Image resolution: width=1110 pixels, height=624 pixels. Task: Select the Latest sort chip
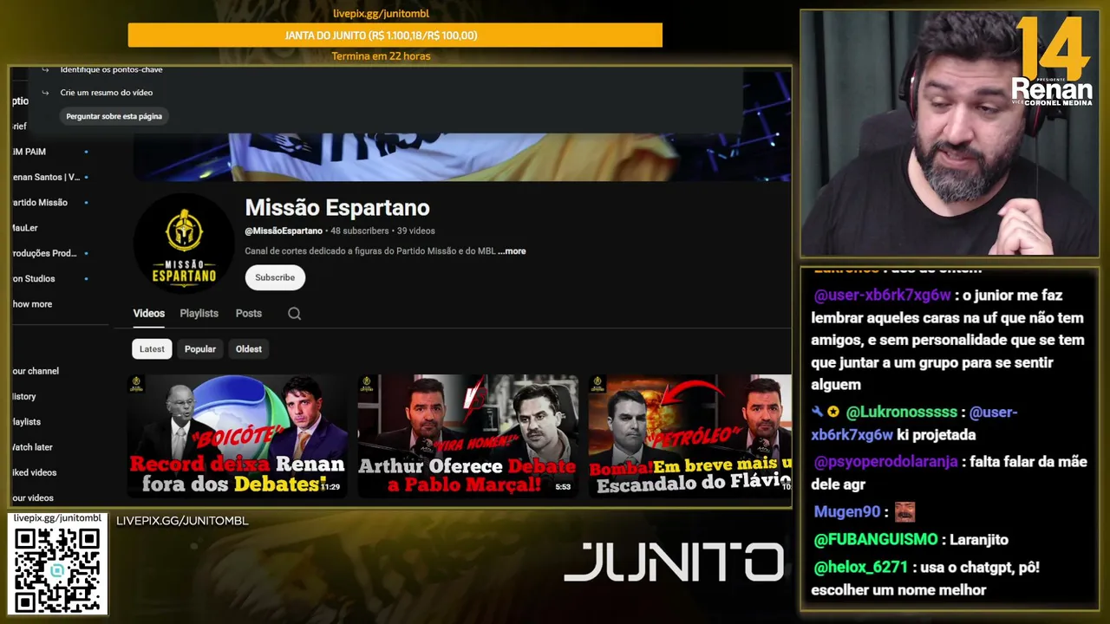pyautogui.click(x=152, y=349)
